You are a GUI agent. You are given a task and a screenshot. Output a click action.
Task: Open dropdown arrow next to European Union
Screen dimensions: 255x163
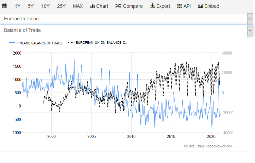tap(250, 19)
